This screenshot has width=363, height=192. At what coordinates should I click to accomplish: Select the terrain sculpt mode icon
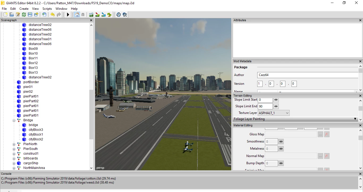pyautogui.click(x=91, y=15)
